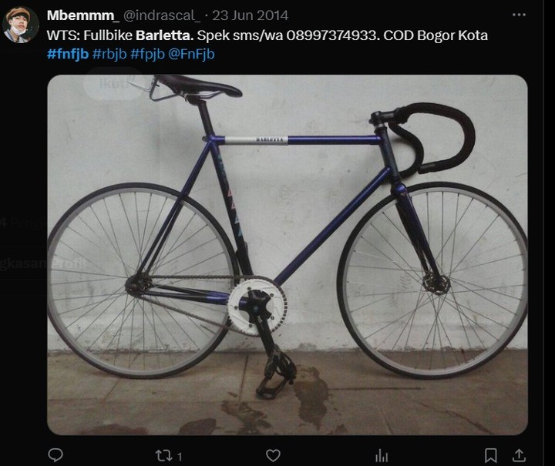
Task: Open the view analytics bar chart icon
Action: click(382, 456)
